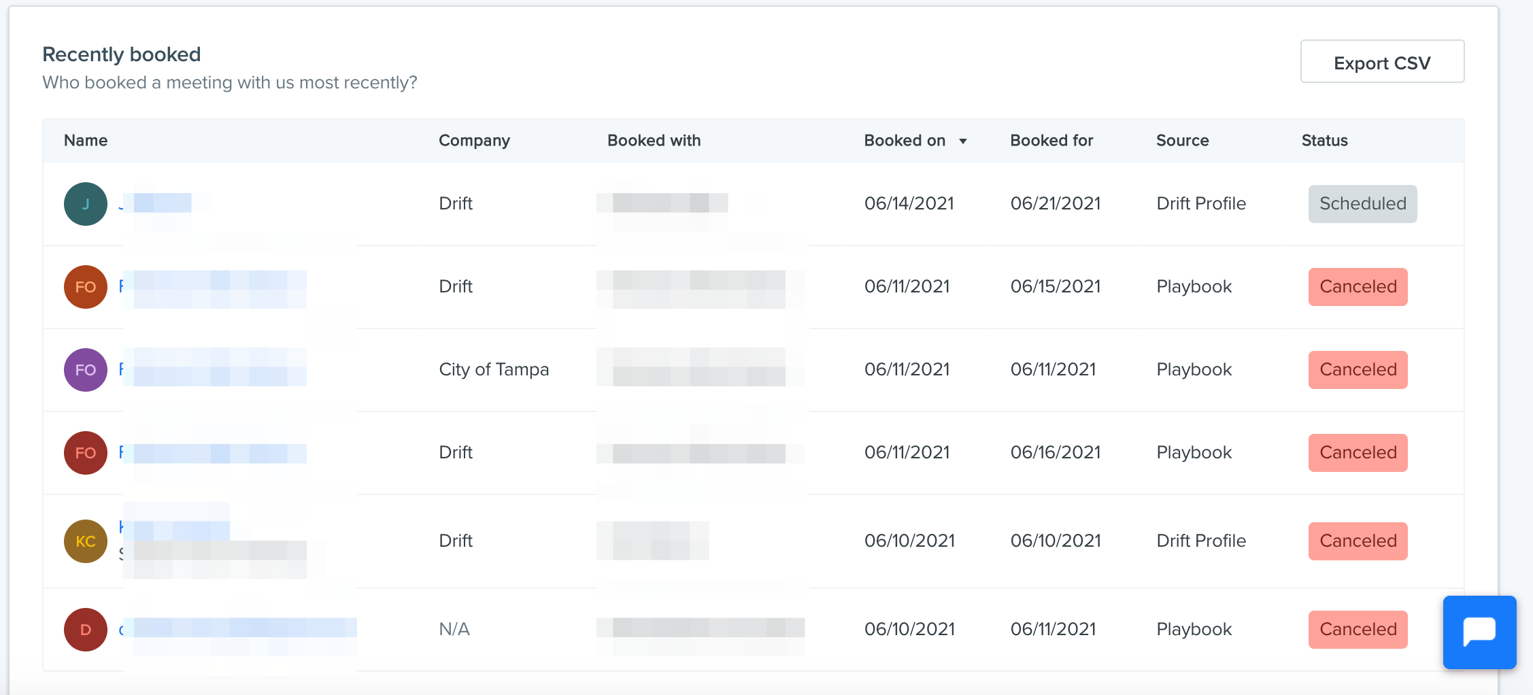The height and width of the screenshot is (695, 1533).
Task: Click the purple FO avatar
Action: pyautogui.click(x=86, y=370)
